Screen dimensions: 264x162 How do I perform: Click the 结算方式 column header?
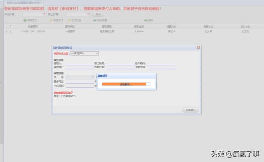pos(172,26)
